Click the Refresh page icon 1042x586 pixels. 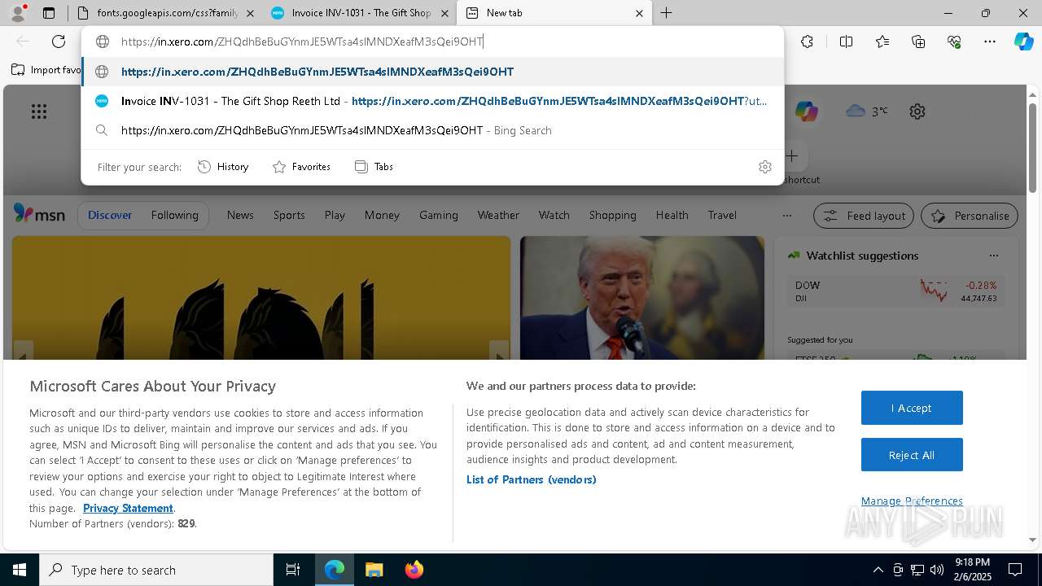59,42
